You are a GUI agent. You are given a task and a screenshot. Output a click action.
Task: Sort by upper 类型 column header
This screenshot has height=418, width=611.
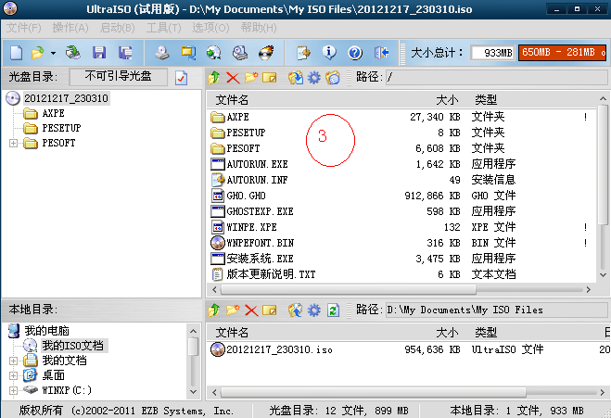[486, 100]
